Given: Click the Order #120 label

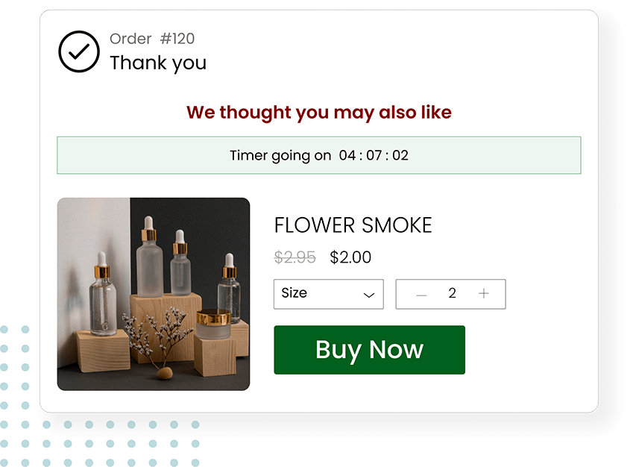Looking at the screenshot, I should [152, 39].
